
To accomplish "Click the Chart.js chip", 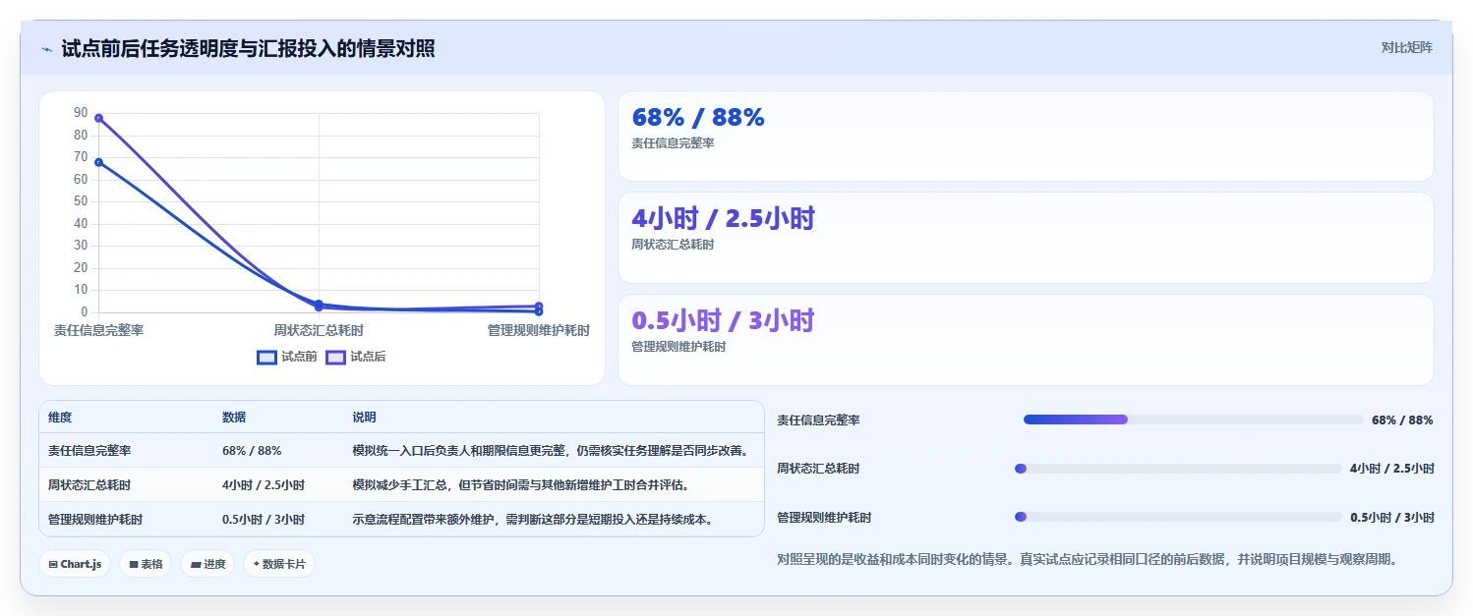I will (x=75, y=564).
